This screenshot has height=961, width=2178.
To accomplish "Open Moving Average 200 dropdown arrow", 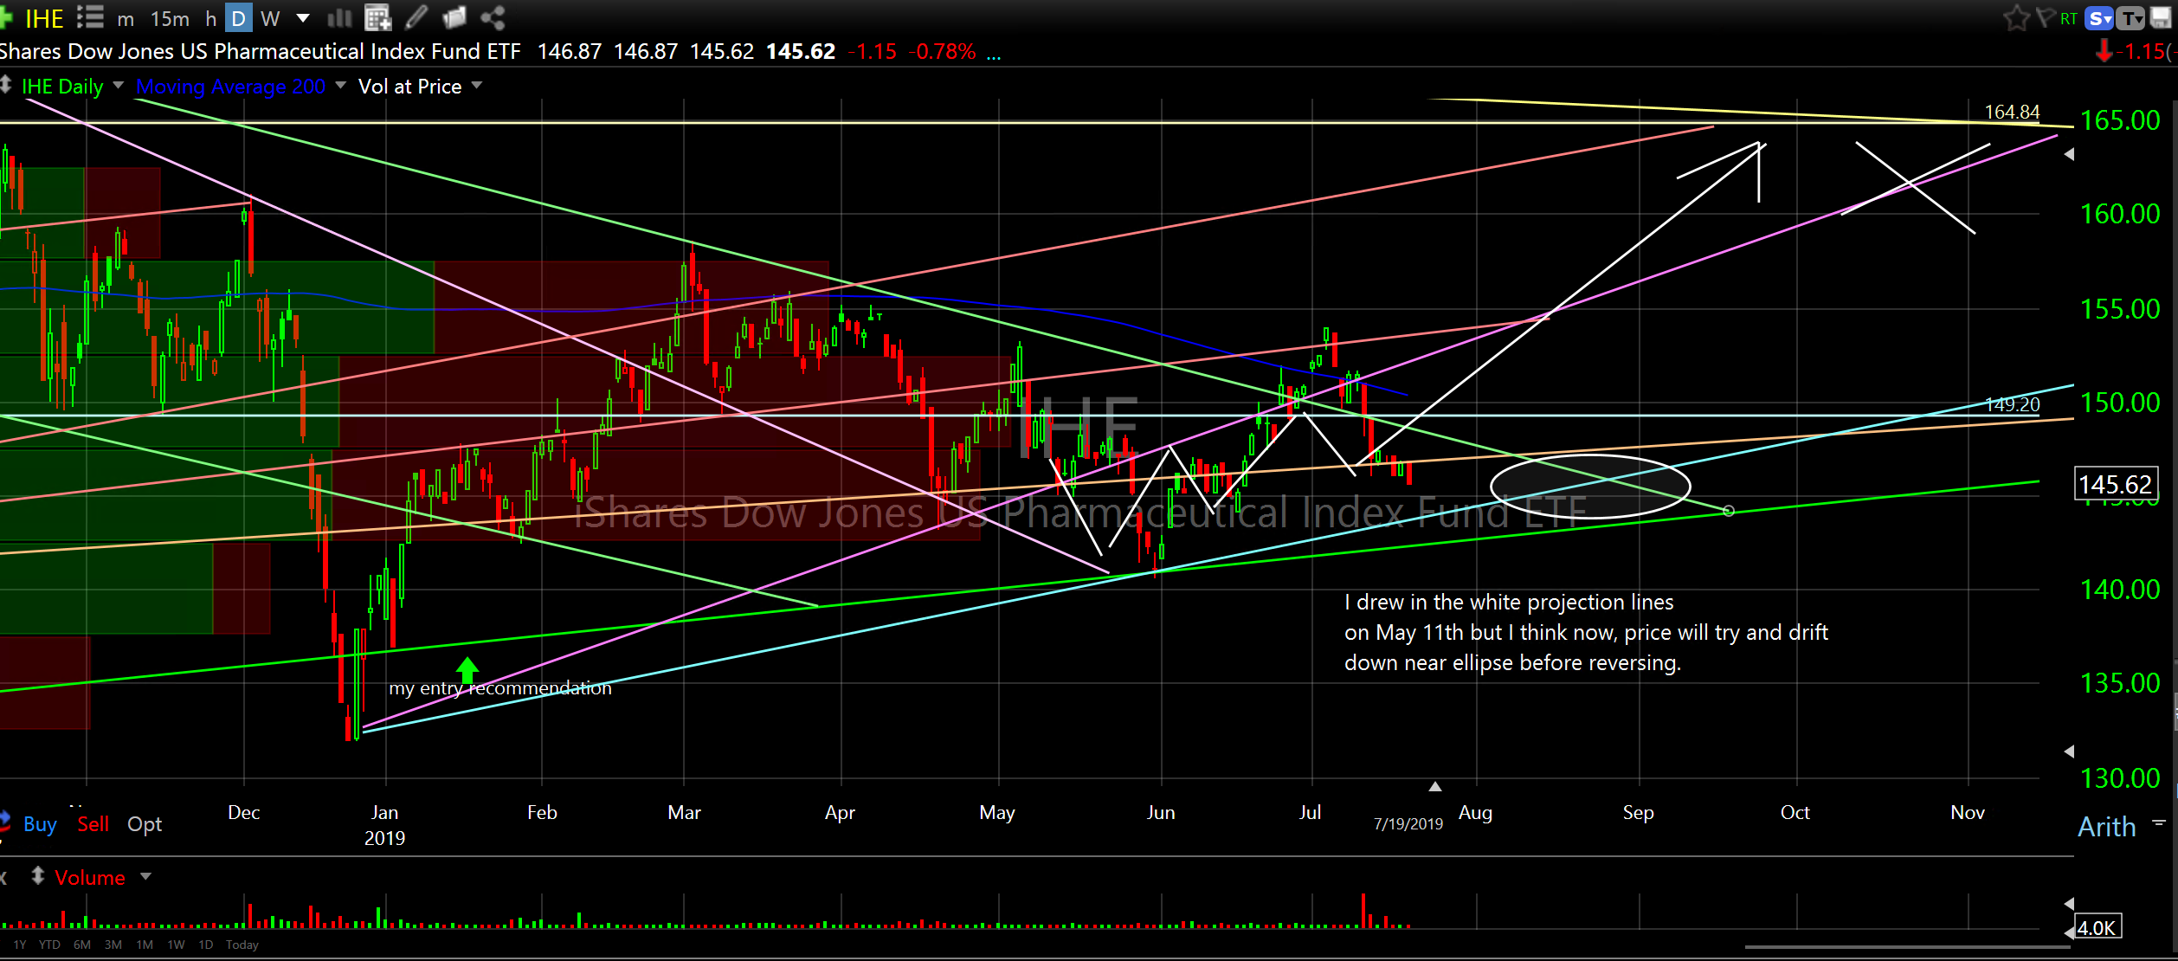I will click(x=340, y=85).
